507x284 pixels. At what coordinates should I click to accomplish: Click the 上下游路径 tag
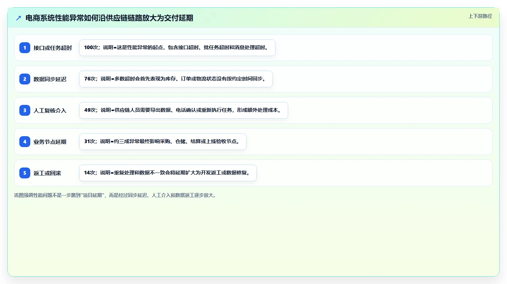click(x=480, y=16)
